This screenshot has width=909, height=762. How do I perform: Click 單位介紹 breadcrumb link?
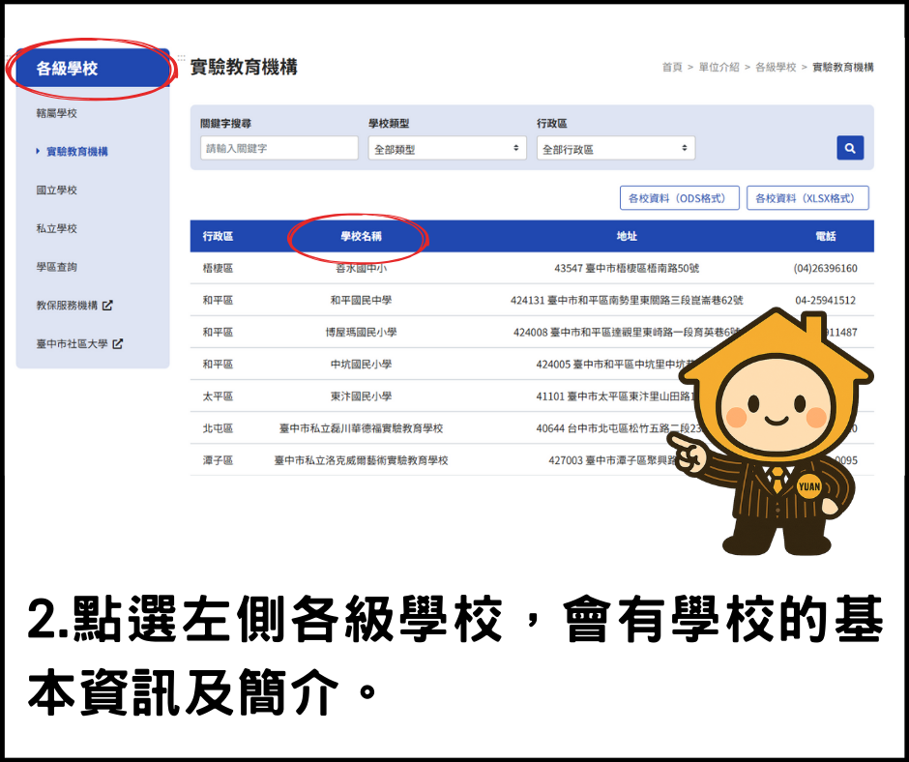tap(718, 68)
